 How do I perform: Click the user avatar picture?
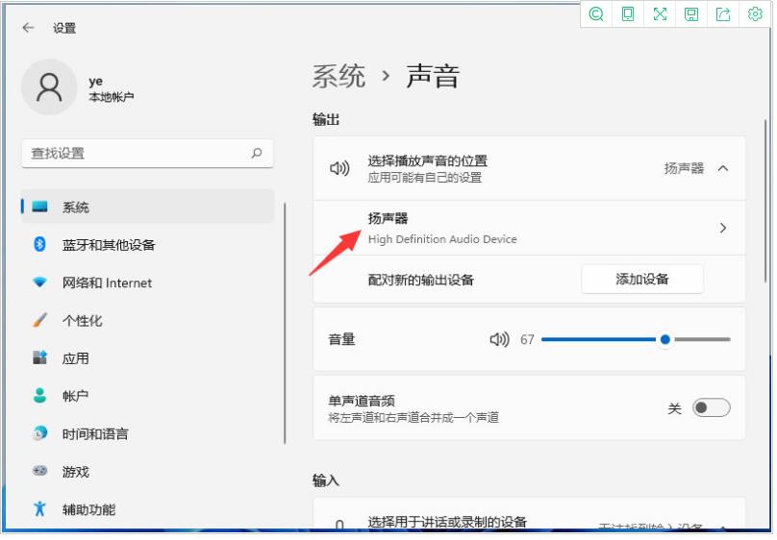pyautogui.click(x=49, y=87)
